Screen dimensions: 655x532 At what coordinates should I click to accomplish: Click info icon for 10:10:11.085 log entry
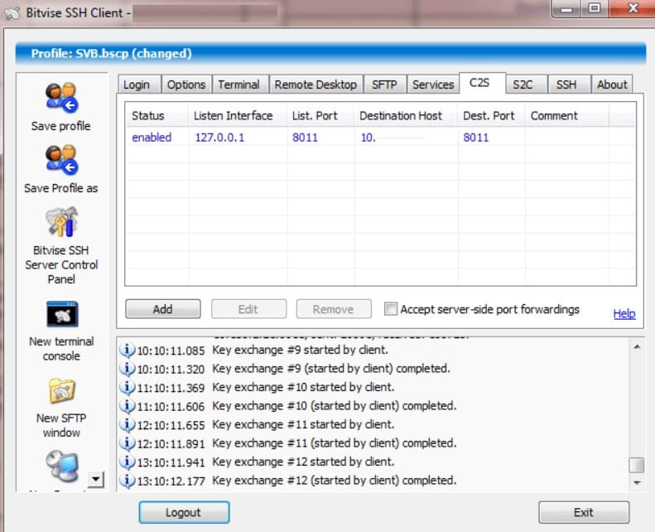tap(127, 350)
